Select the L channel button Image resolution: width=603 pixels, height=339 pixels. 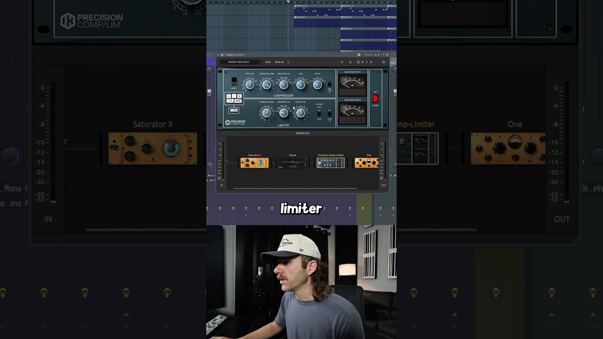coord(229,96)
